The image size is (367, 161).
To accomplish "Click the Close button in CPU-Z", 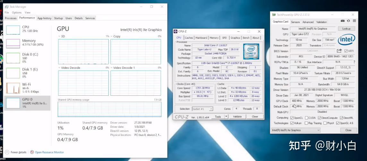I will (255, 117).
